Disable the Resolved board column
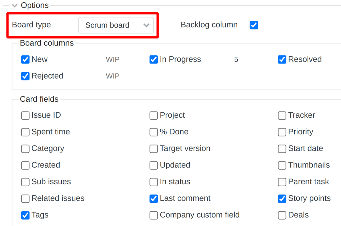Screen dimensions: 341x226 282,59
